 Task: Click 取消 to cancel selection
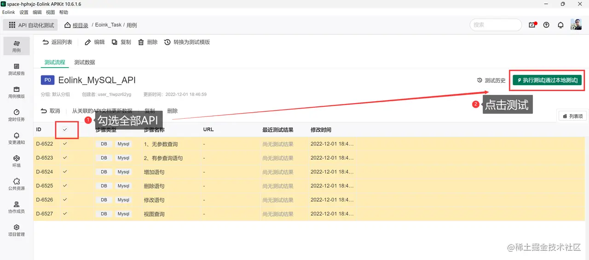[51, 111]
